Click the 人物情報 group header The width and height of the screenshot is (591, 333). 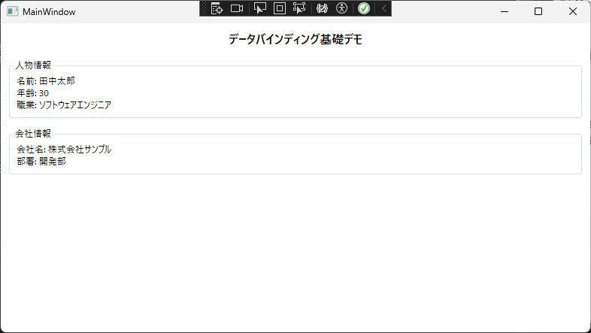(x=33, y=65)
